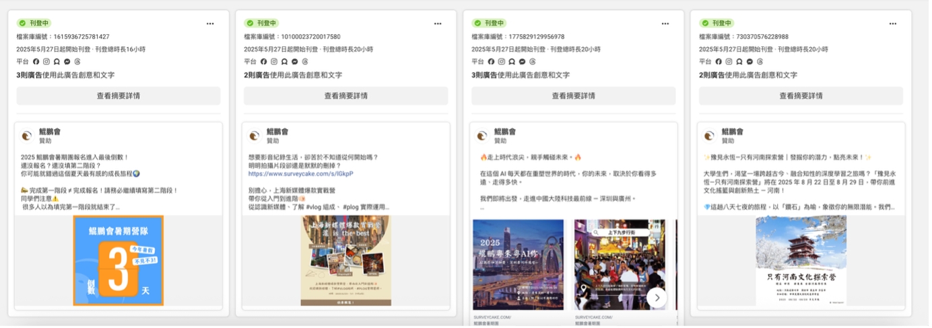Click 鯤鵬會 avatar on the 河南探索營 ad

(x=710, y=136)
